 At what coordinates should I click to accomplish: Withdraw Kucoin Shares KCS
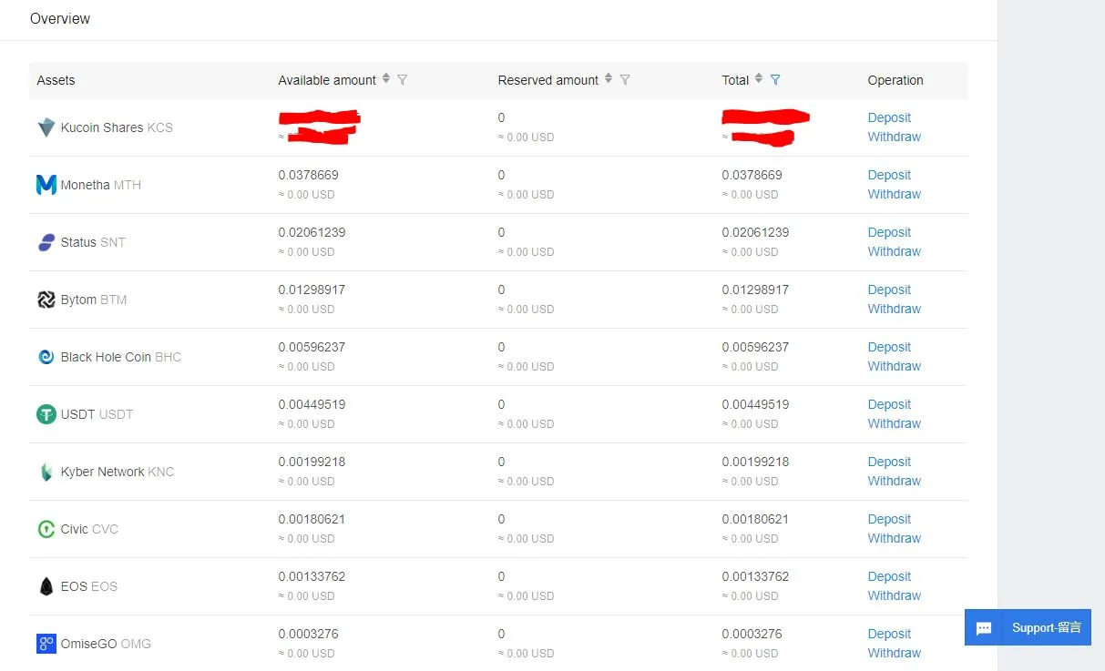[x=895, y=137]
